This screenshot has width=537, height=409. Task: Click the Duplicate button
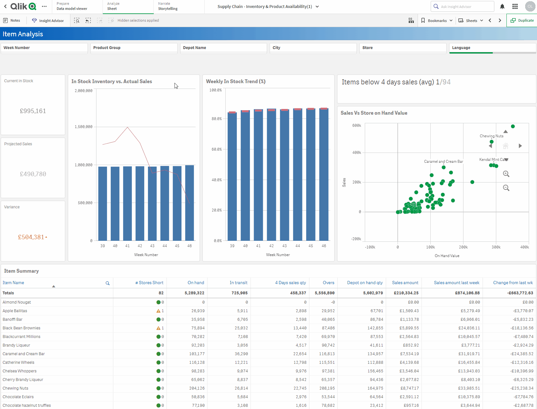522,20
